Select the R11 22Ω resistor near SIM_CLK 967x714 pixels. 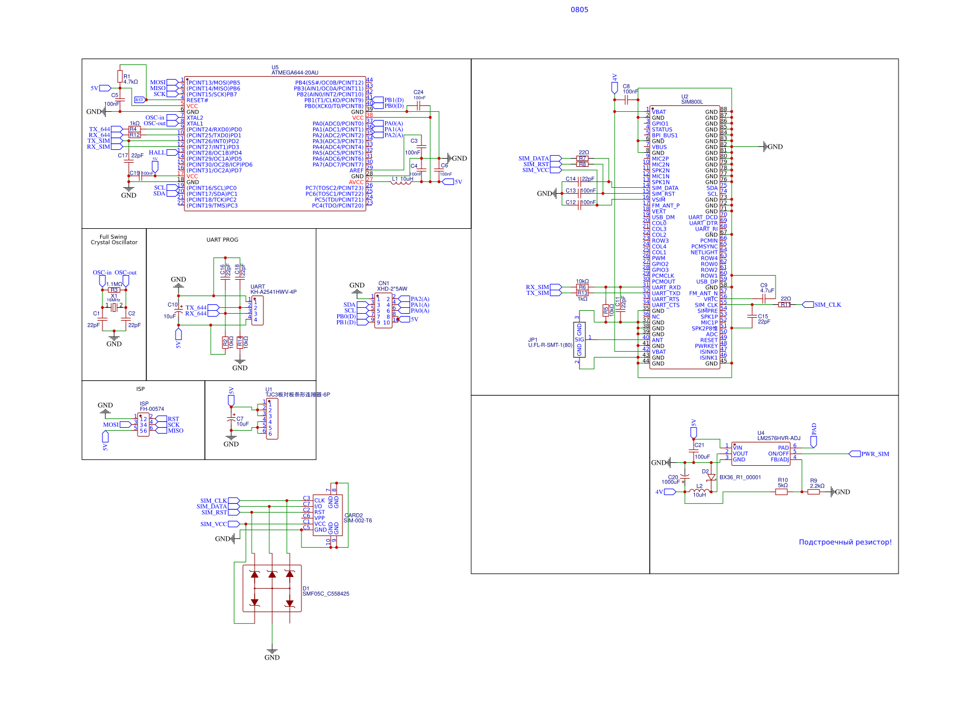(x=785, y=304)
